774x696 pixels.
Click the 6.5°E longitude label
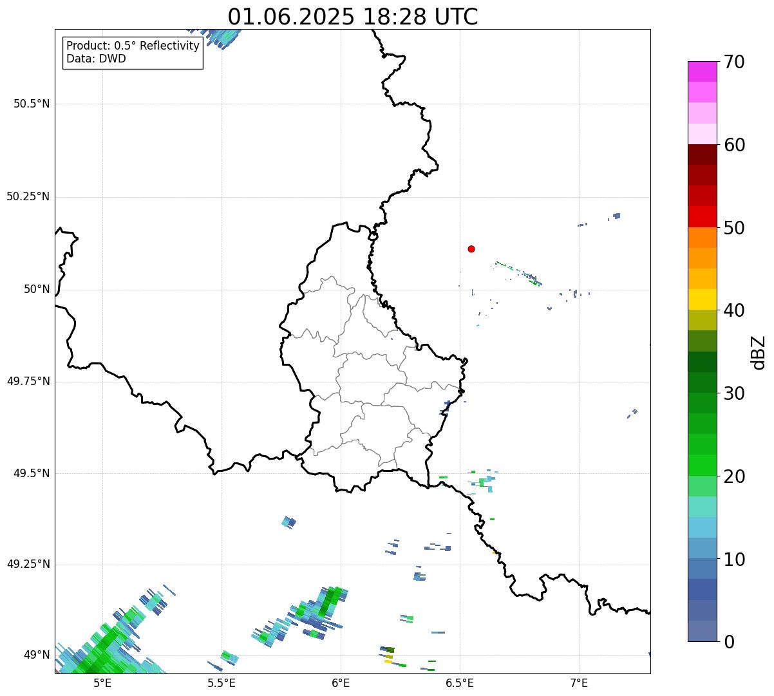tap(460, 682)
